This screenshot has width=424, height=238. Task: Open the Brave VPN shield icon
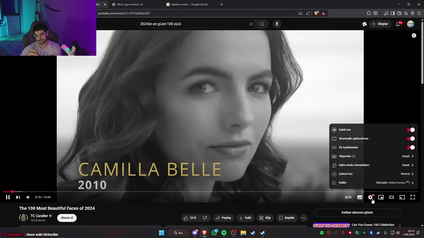click(412, 13)
